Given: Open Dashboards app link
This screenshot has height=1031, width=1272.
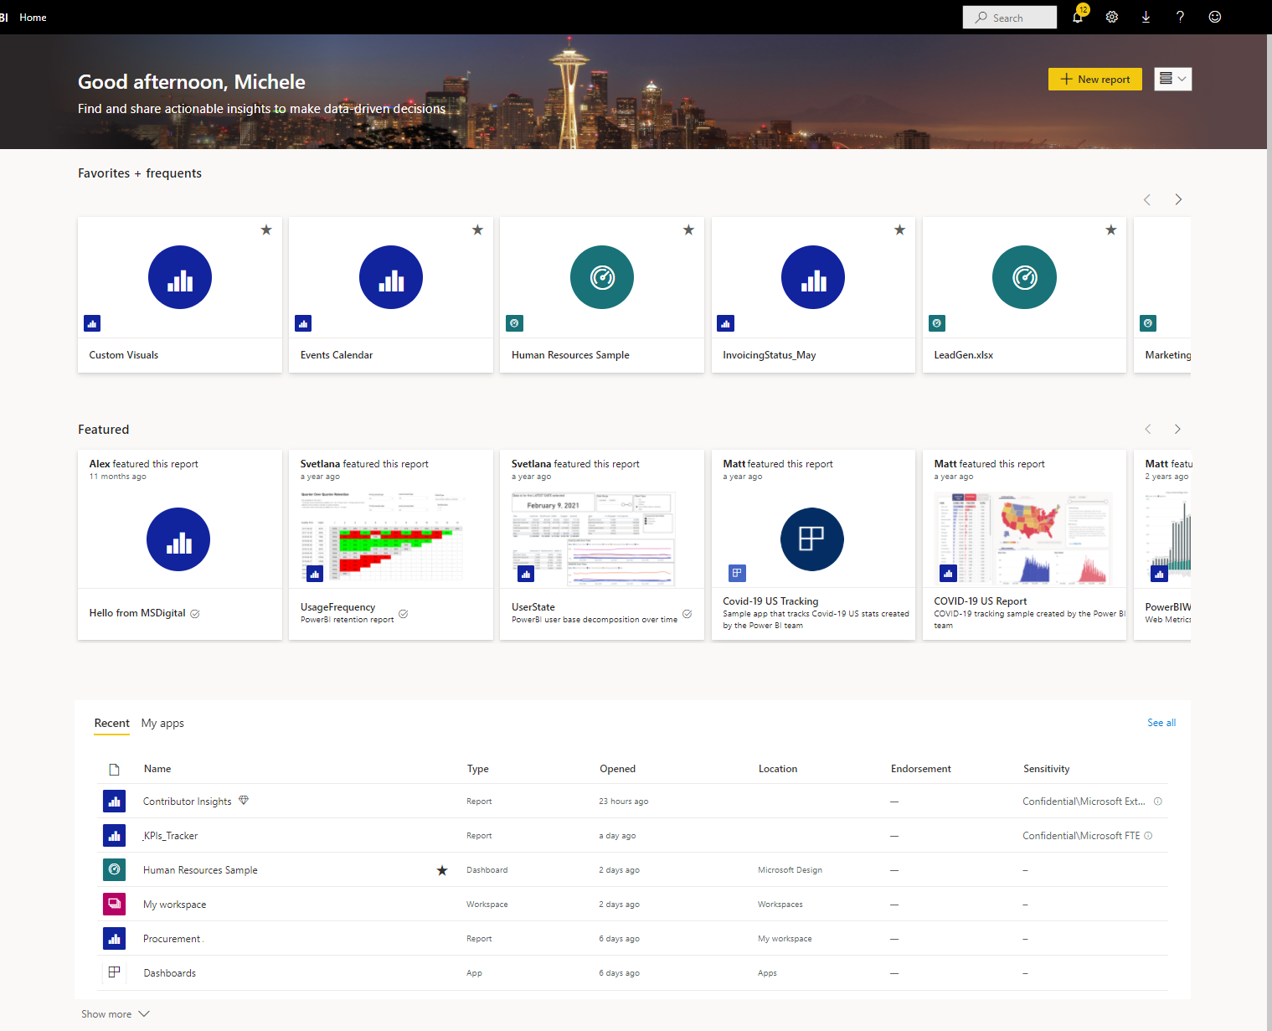Looking at the screenshot, I should click(x=169, y=973).
